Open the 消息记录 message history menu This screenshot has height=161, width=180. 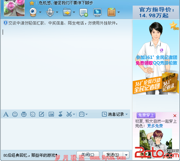(115, 114)
